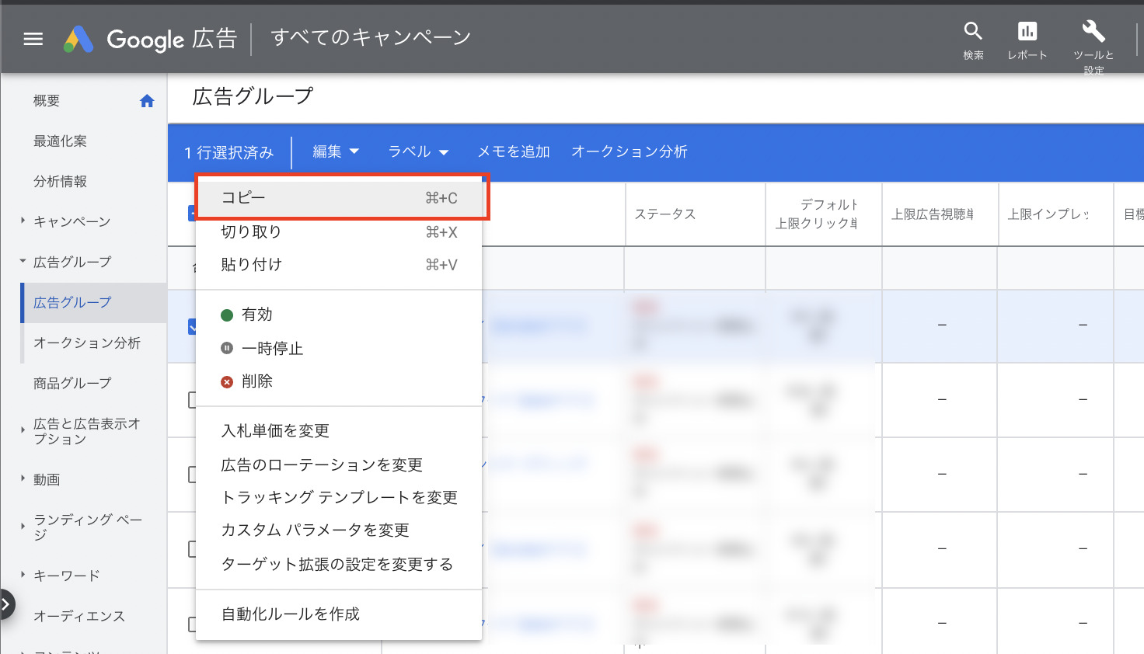
Task: Open the hamburger main menu
Action: pos(33,39)
